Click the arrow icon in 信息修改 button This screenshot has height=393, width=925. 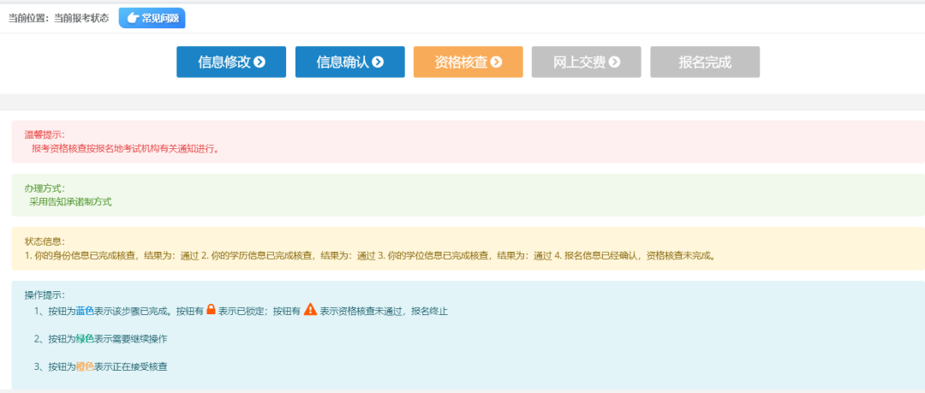coord(260,62)
